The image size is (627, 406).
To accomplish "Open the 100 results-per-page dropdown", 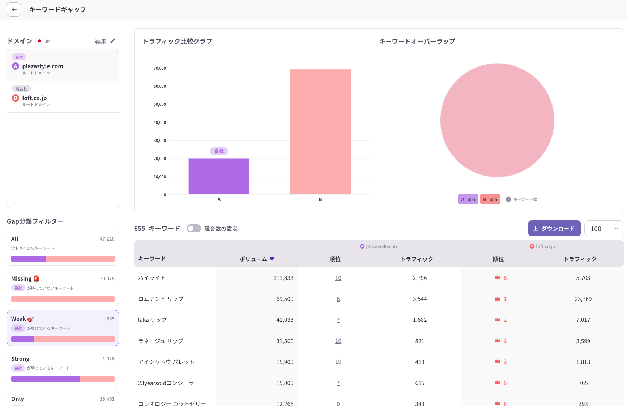I will 604,228.
